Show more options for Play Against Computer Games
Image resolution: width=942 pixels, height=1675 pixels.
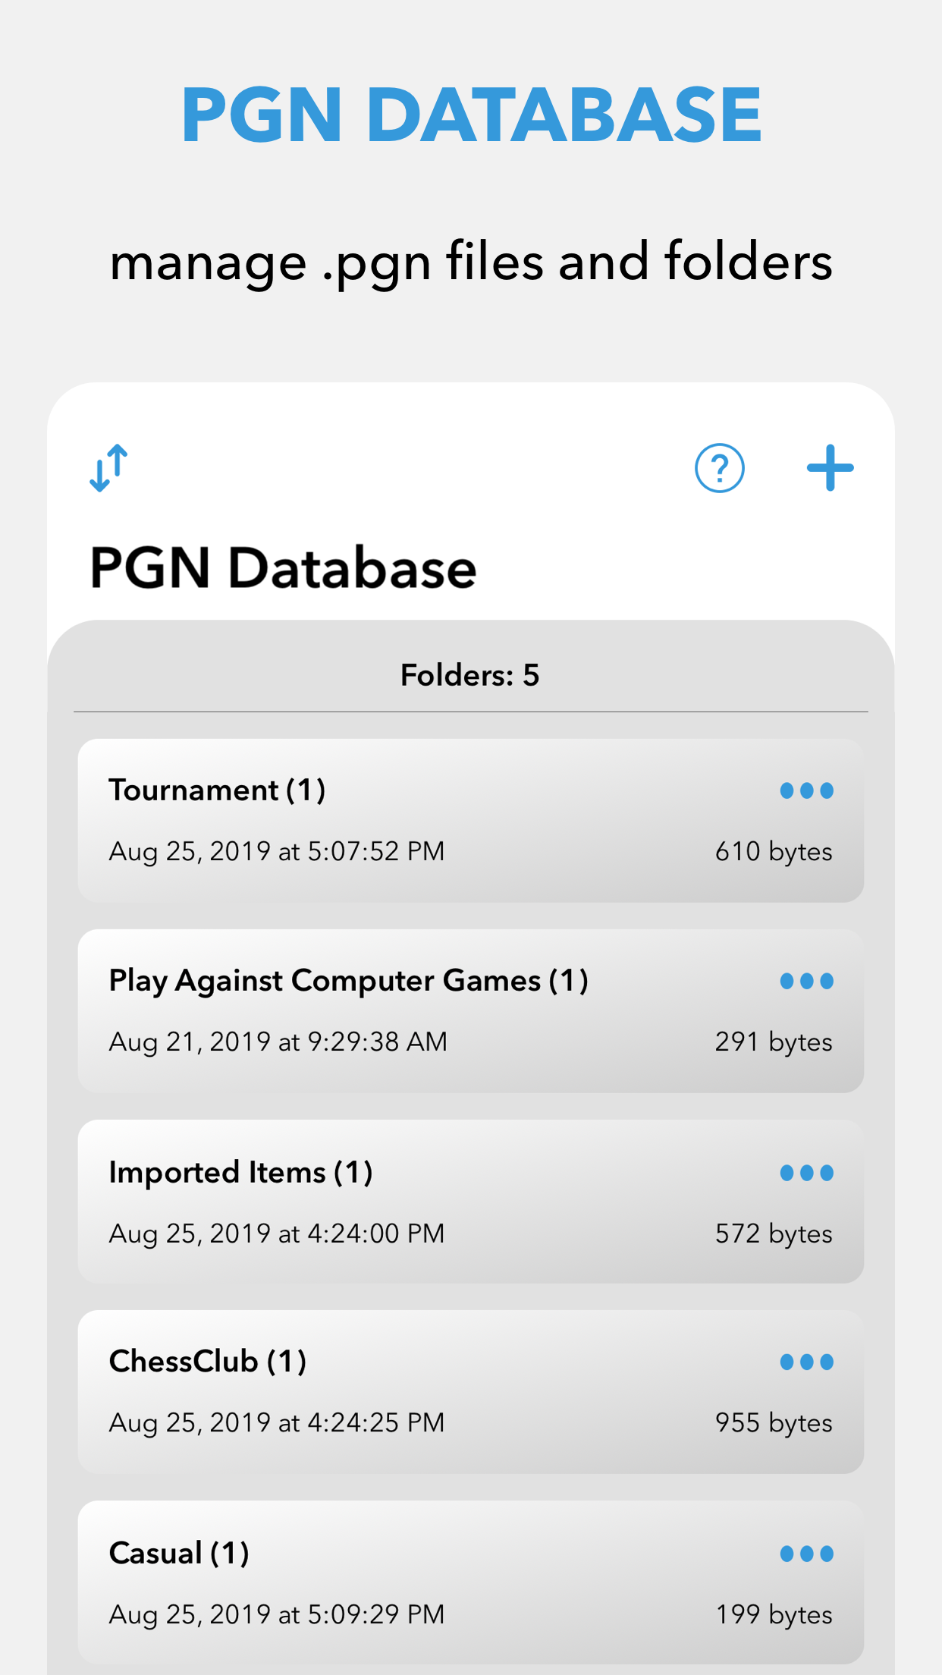pyautogui.click(x=806, y=981)
